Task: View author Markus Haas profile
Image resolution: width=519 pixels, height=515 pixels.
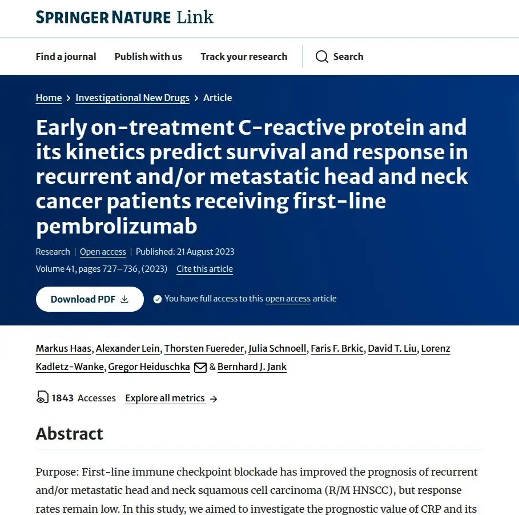Action: click(63, 348)
